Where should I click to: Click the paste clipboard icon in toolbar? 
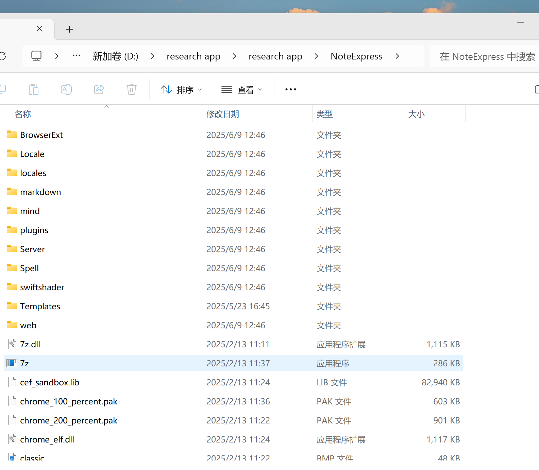coord(33,89)
